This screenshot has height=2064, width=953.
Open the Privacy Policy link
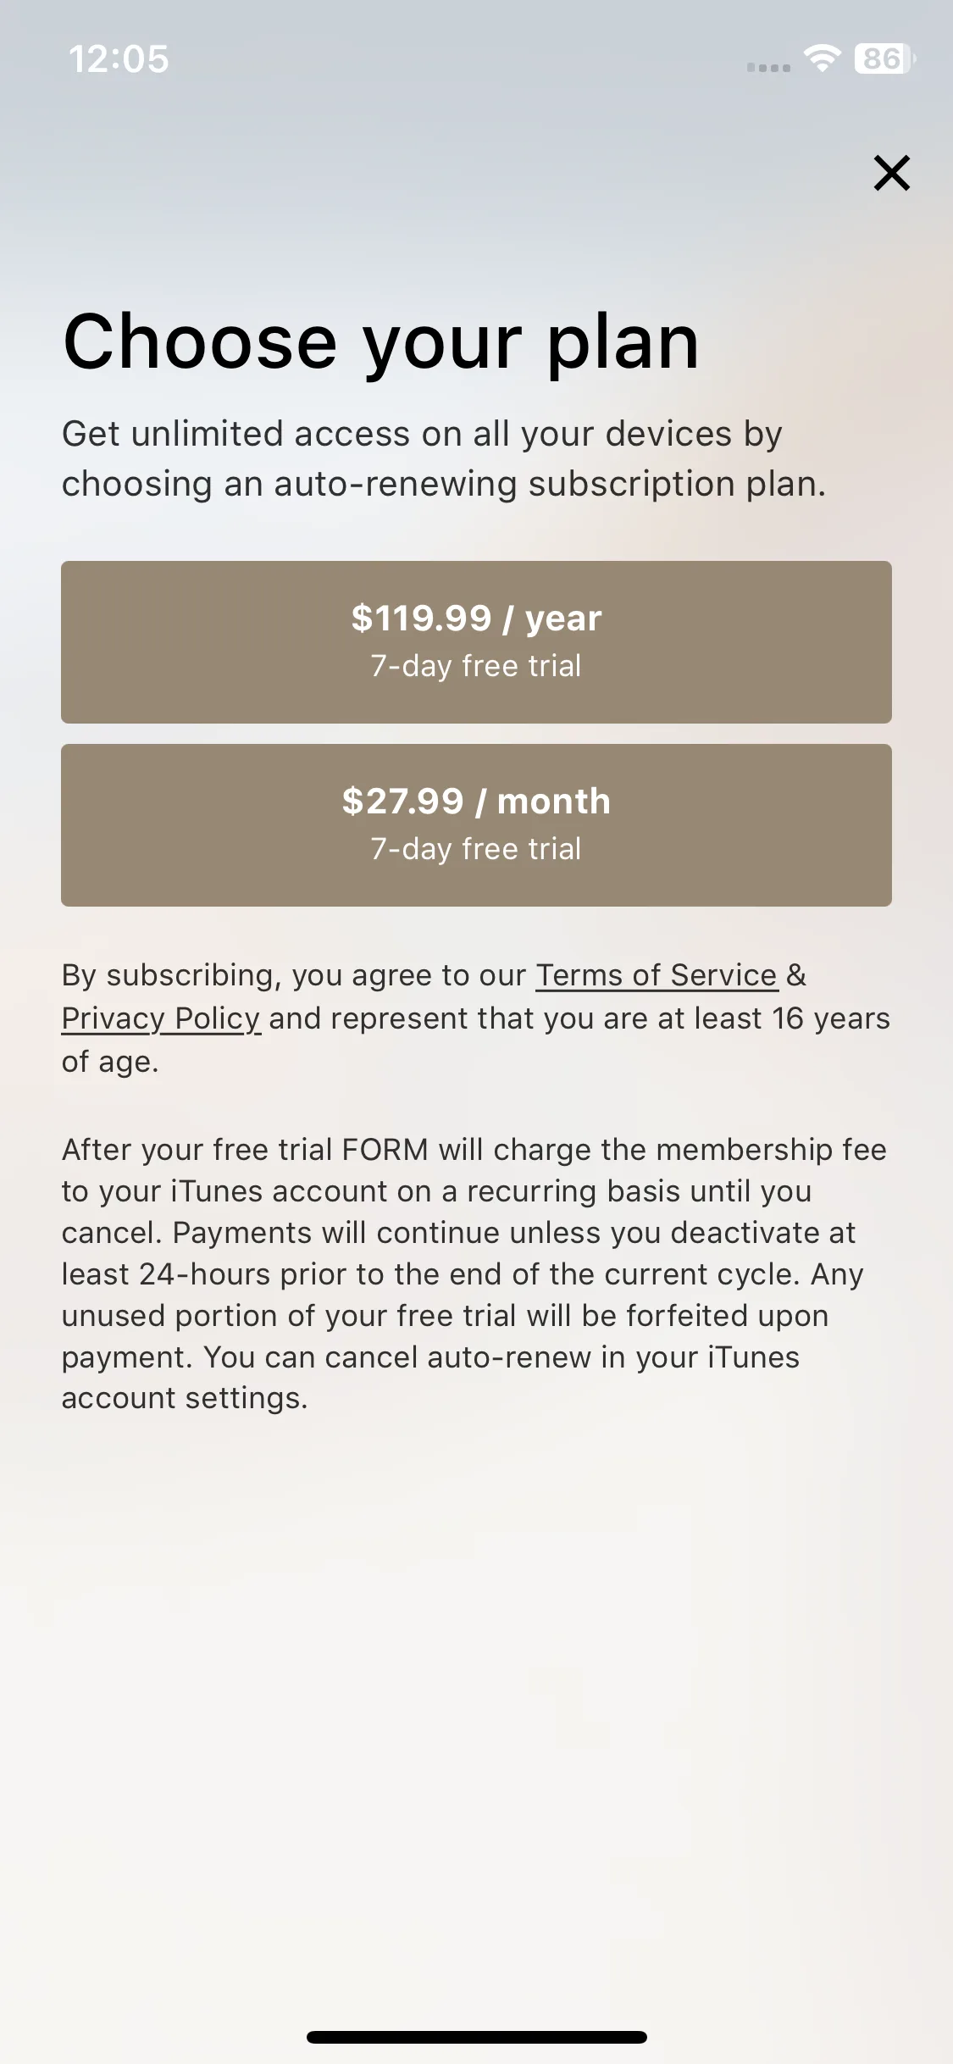pos(161,1018)
